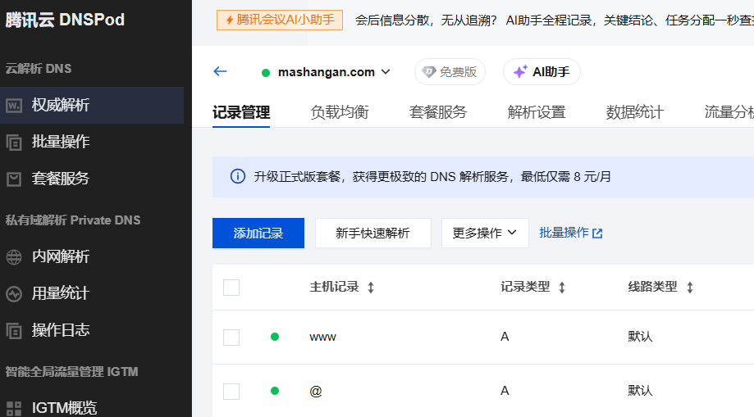Click the 新手快速解析 button
The width and height of the screenshot is (754, 417).
click(372, 233)
